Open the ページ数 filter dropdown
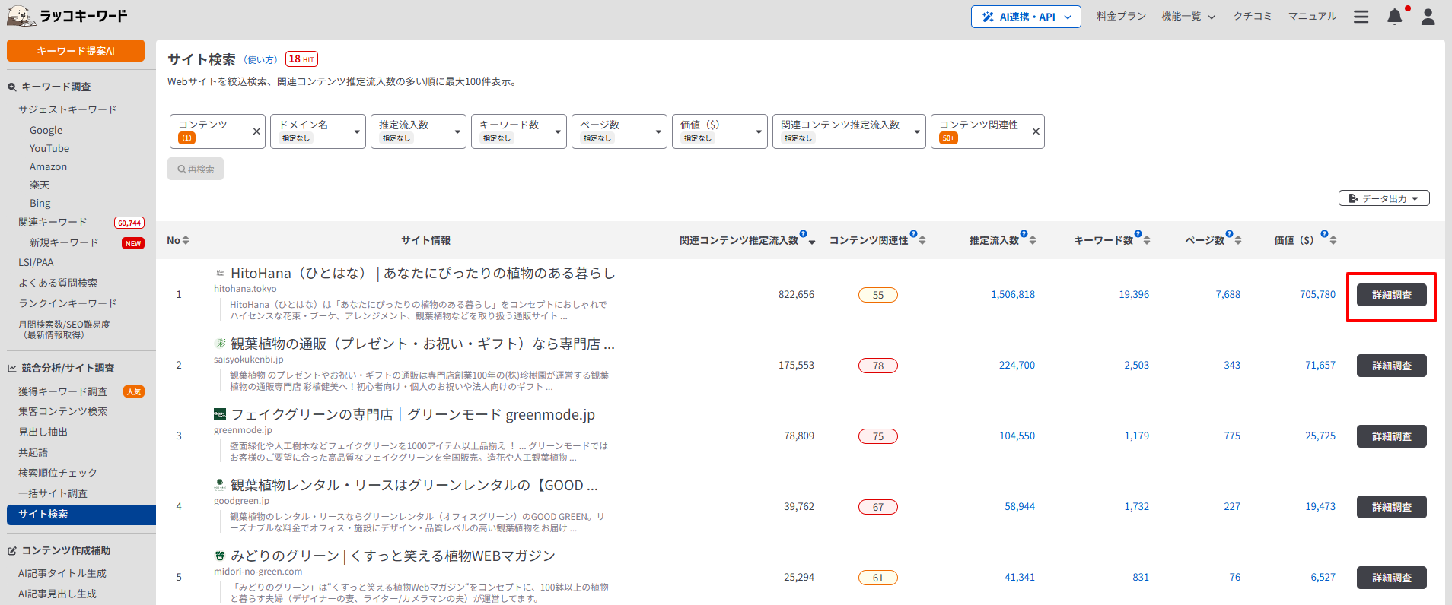 click(x=619, y=131)
